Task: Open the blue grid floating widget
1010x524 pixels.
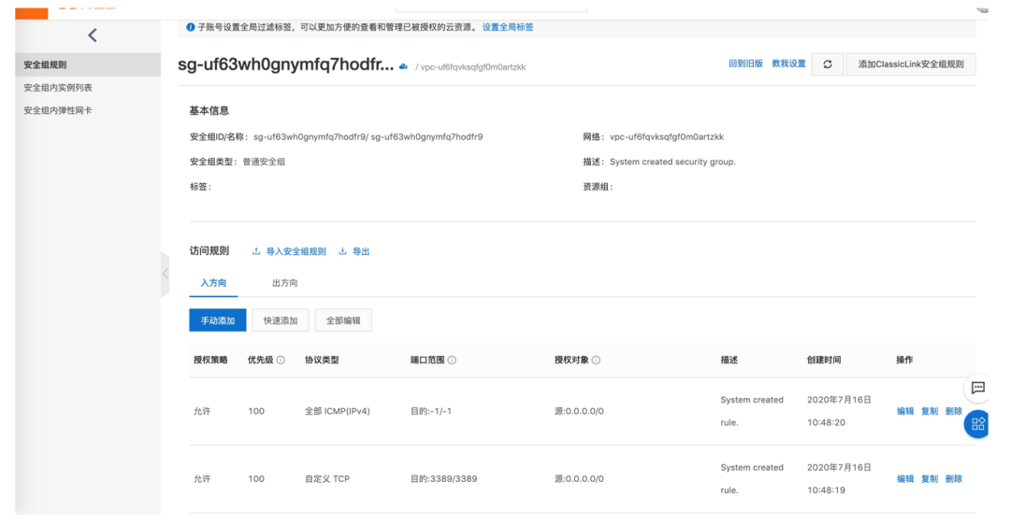Action: tap(978, 424)
